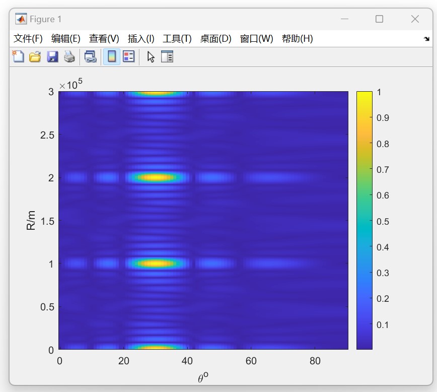This screenshot has height=392, width=437.
Task: Click the colorbar next to the plot
Action: tap(365, 220)
